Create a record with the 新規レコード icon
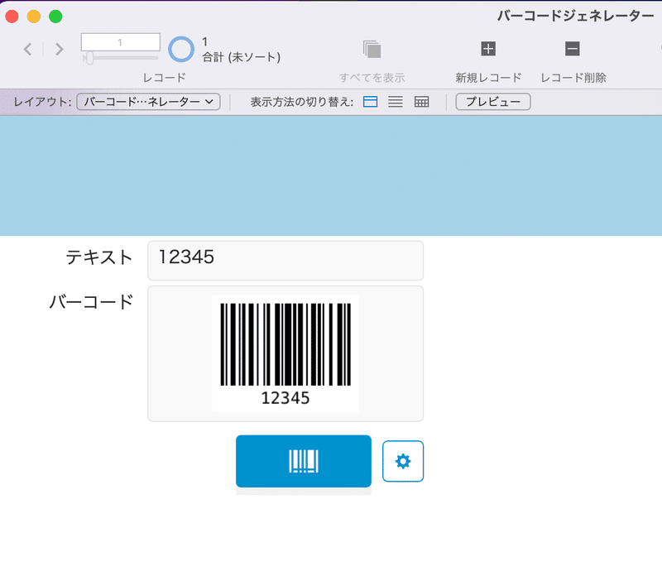Screen dimensions: 662x576 [487, 49]
